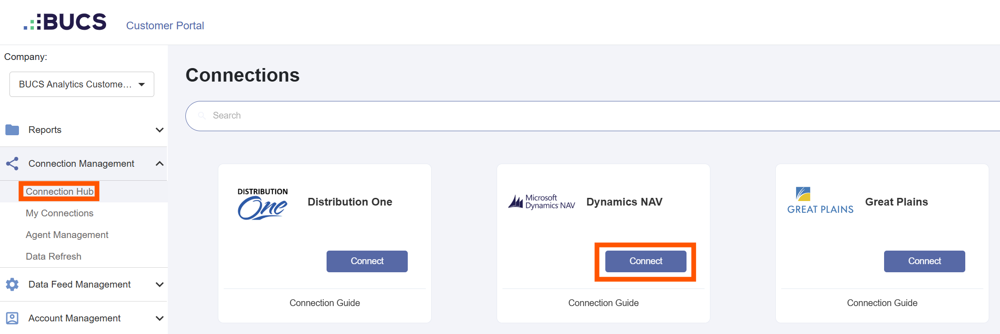Click the Microsoft Dynamics NAV logo
This screenshot has height=334, width=1000.
pyautogui.click(x=542, y=201)
